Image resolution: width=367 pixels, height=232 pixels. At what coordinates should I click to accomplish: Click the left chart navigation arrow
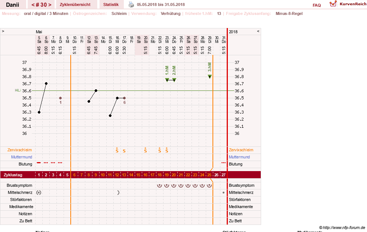click(x=3, y=31)
